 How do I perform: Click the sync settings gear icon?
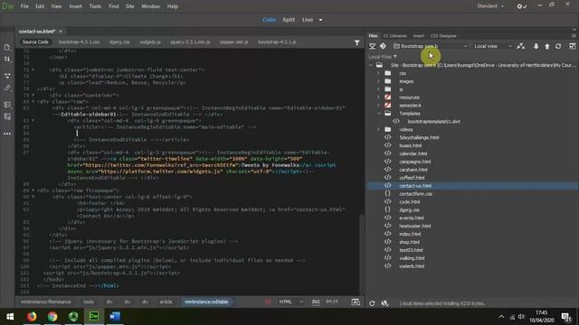pyautogui.click(x=521, y=6)
